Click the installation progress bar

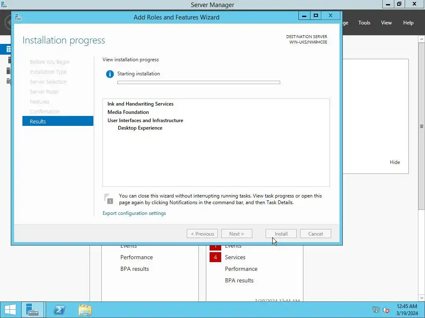[x=199, y=82]
